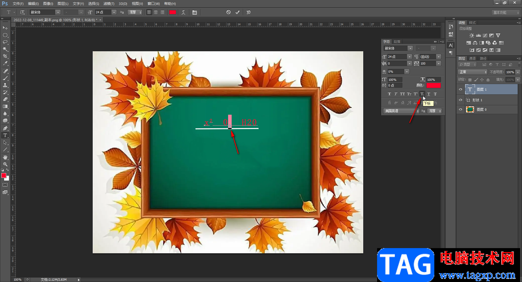Select the Crop tool in the toolbox

coord(5,56)
